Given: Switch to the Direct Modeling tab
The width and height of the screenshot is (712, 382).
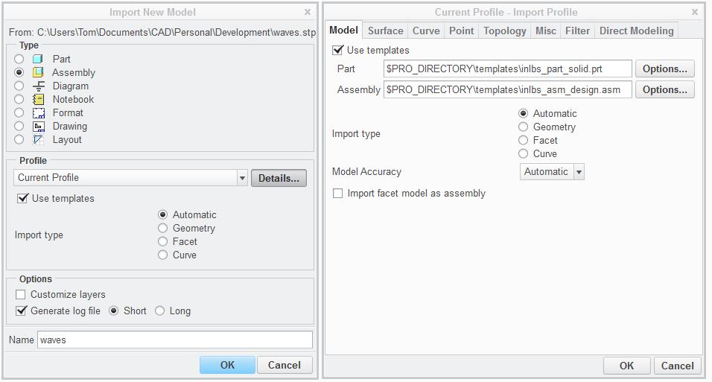Looking at the screenshot, I should pyautogui.click(x=637, y=31).
